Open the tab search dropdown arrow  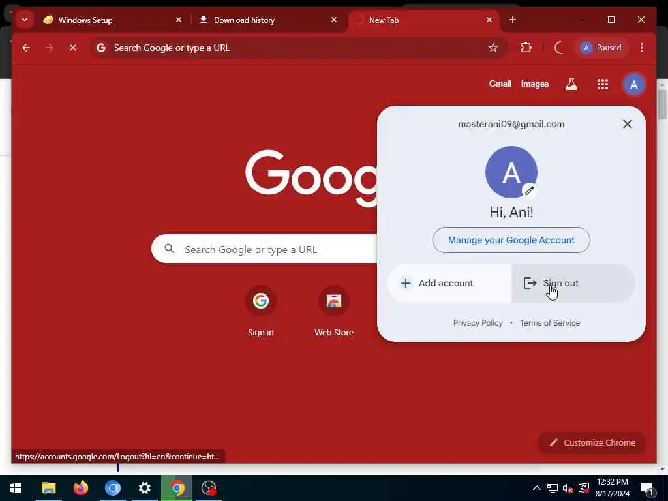pos(25,20)
